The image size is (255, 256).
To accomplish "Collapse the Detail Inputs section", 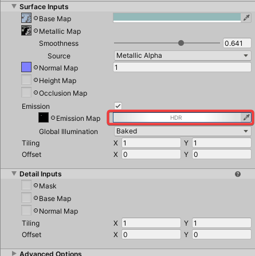I will click(14, 174).
